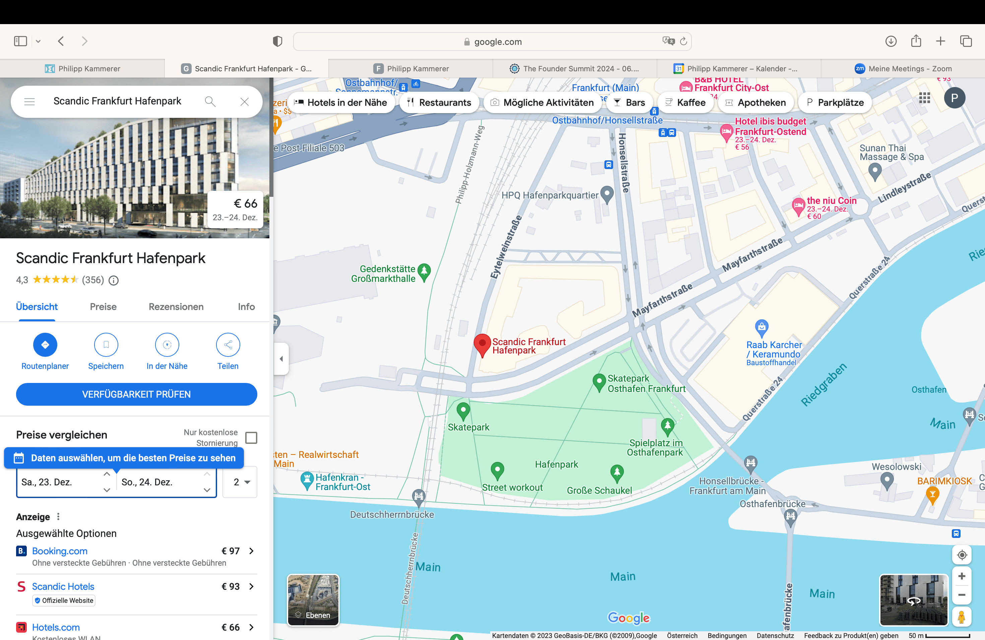Click the search magnifier in search box

coord(210,102)
